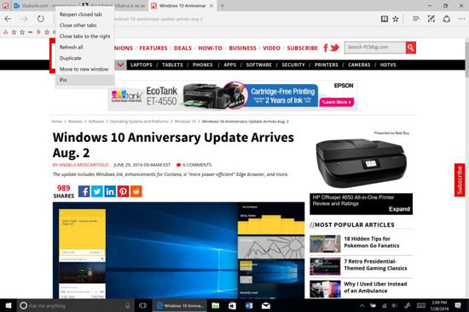Select Close tabs to the right

(84, 36)
